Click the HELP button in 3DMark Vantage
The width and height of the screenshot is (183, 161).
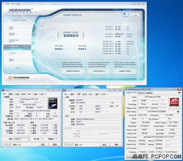click(x=135, y=15)
